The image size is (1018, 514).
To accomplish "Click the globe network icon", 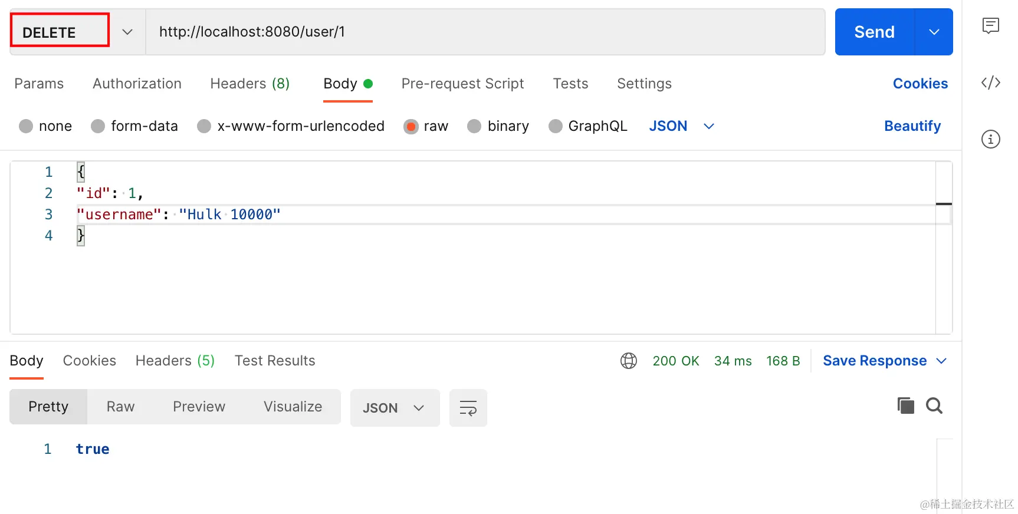I will 629,361.
